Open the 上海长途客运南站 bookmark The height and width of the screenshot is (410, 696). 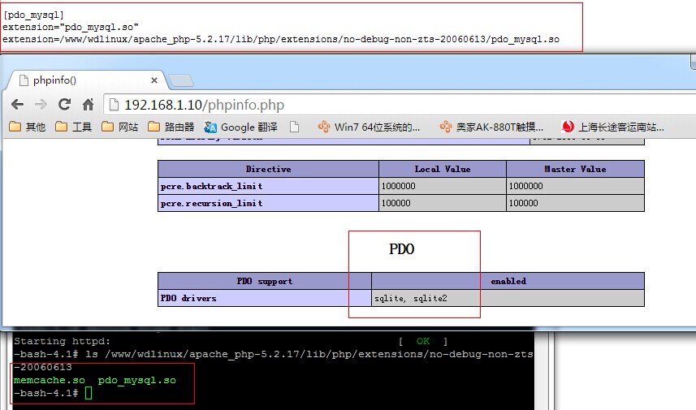613,127
